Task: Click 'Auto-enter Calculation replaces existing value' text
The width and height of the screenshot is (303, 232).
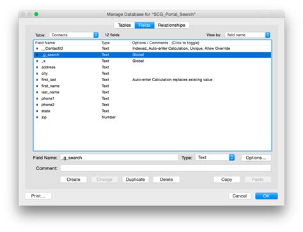Action: click(172, 80)
